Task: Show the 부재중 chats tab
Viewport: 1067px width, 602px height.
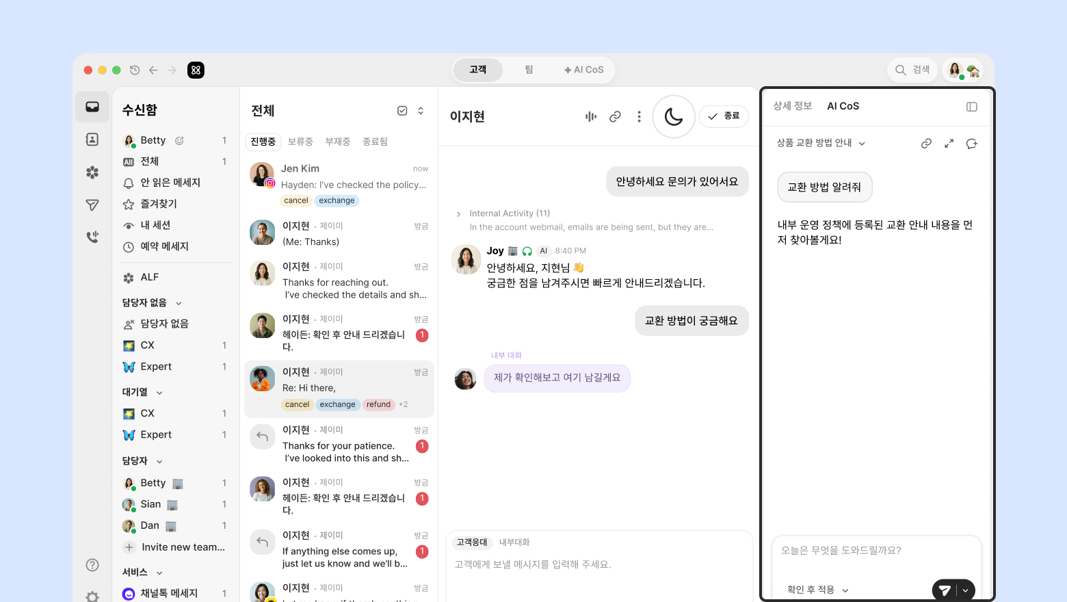Action: 338,142
